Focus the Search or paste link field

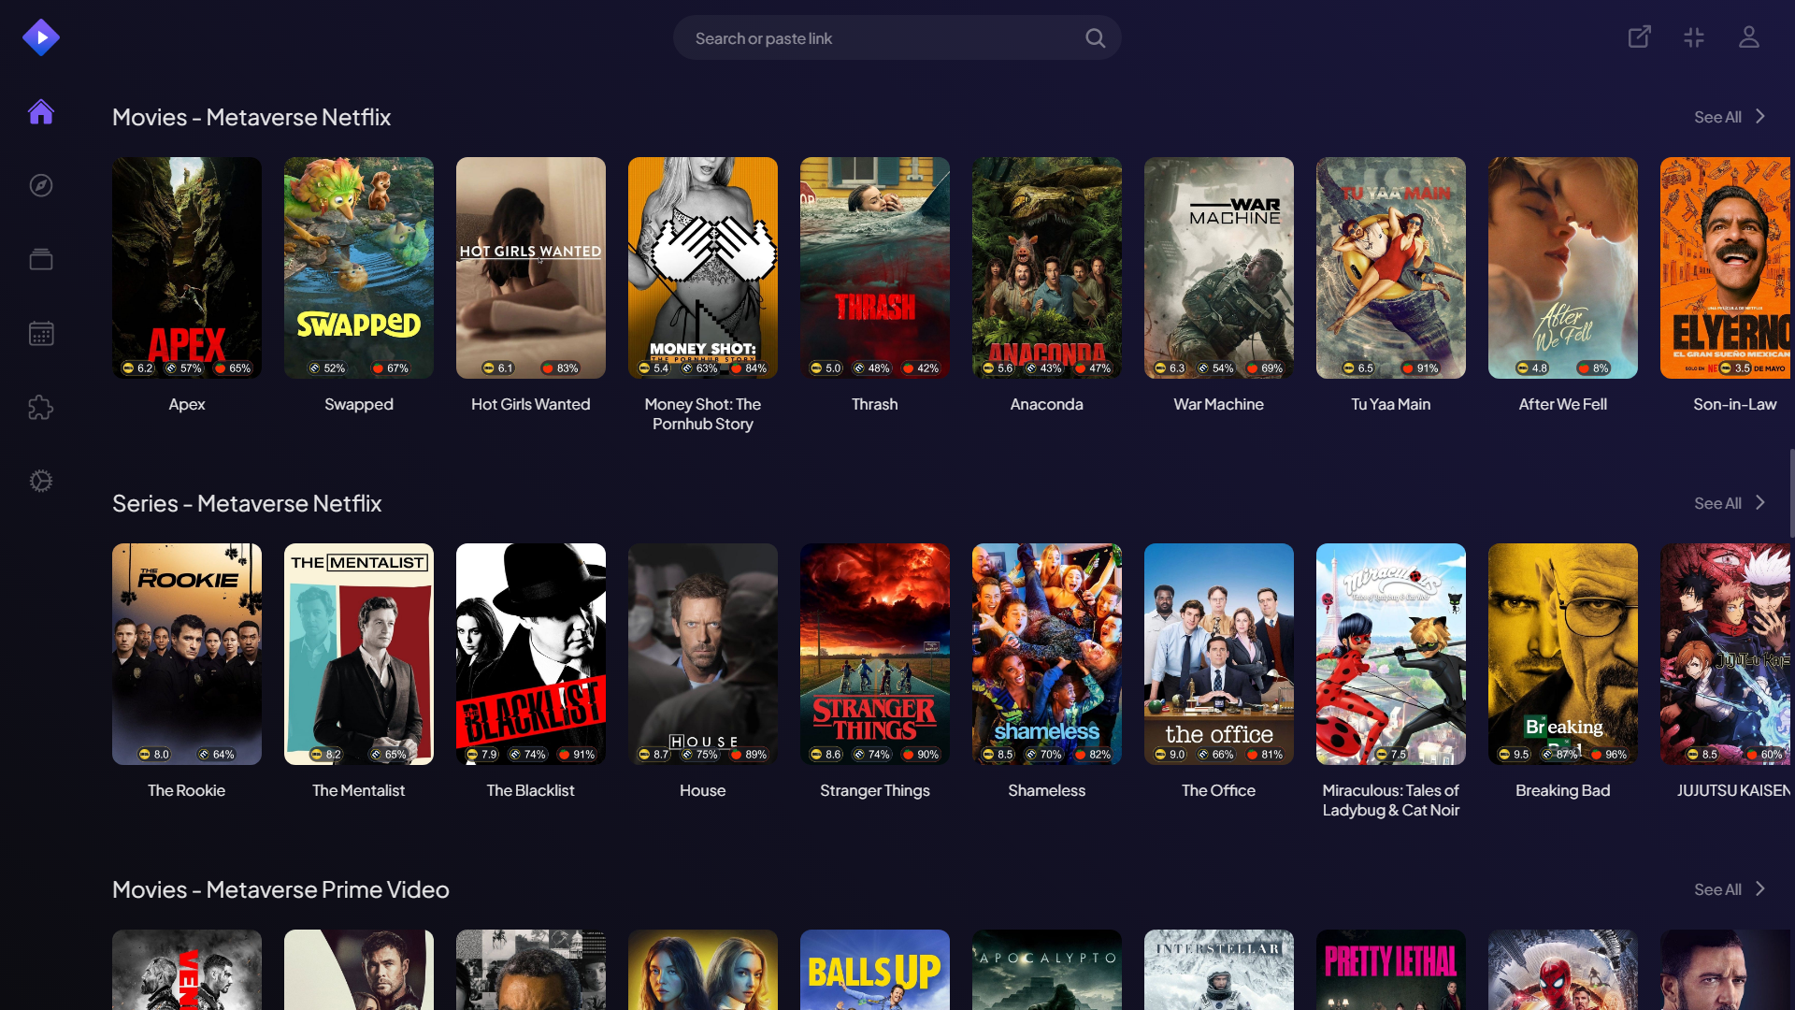(x=897, y=38)
